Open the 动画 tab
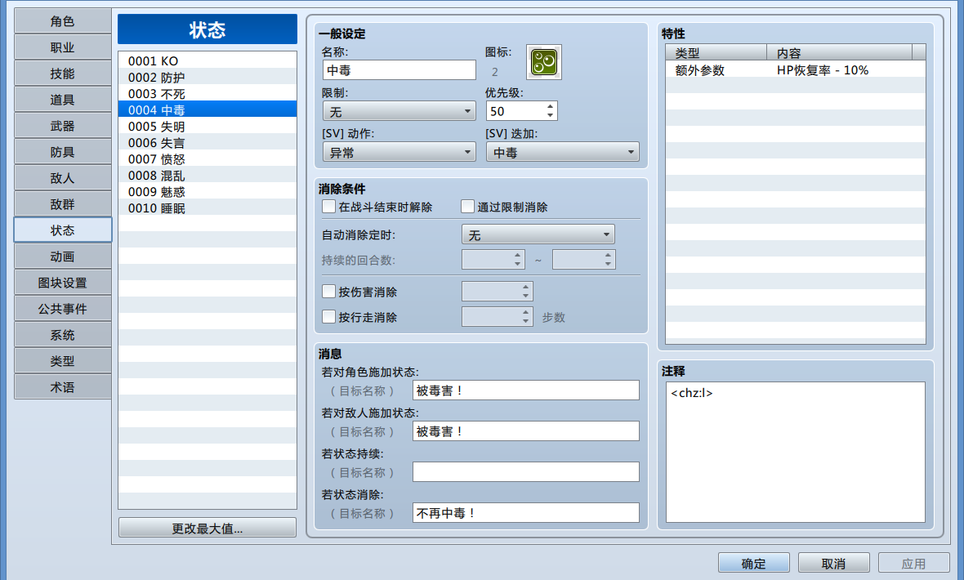This screenshot has width=964, height=580. [63, 257]
